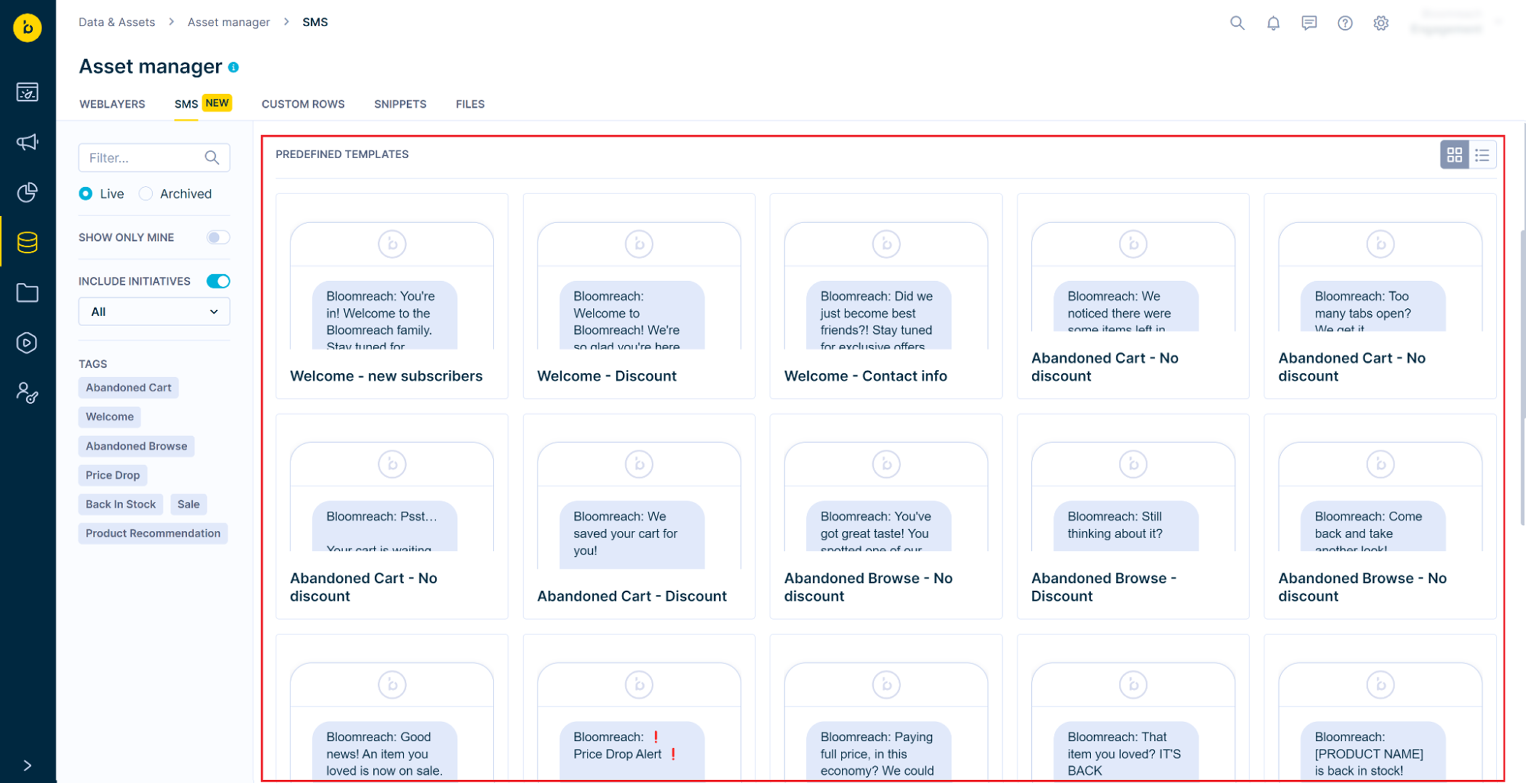Filter by the Welcome tag
This screenshot has height=783, width=1526.
(110, 416)
